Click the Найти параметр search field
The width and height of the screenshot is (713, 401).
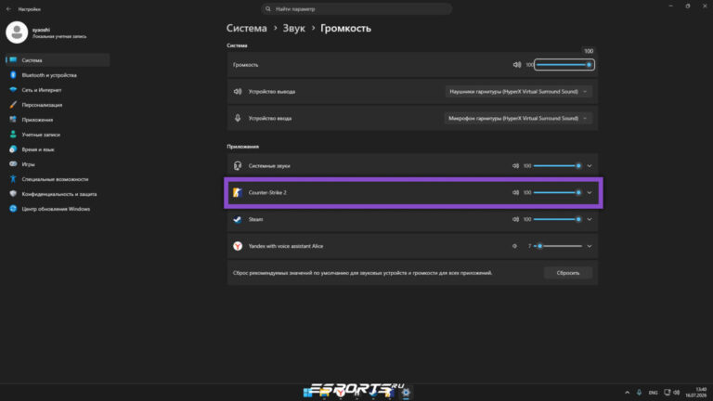click(x=356, y=8)
